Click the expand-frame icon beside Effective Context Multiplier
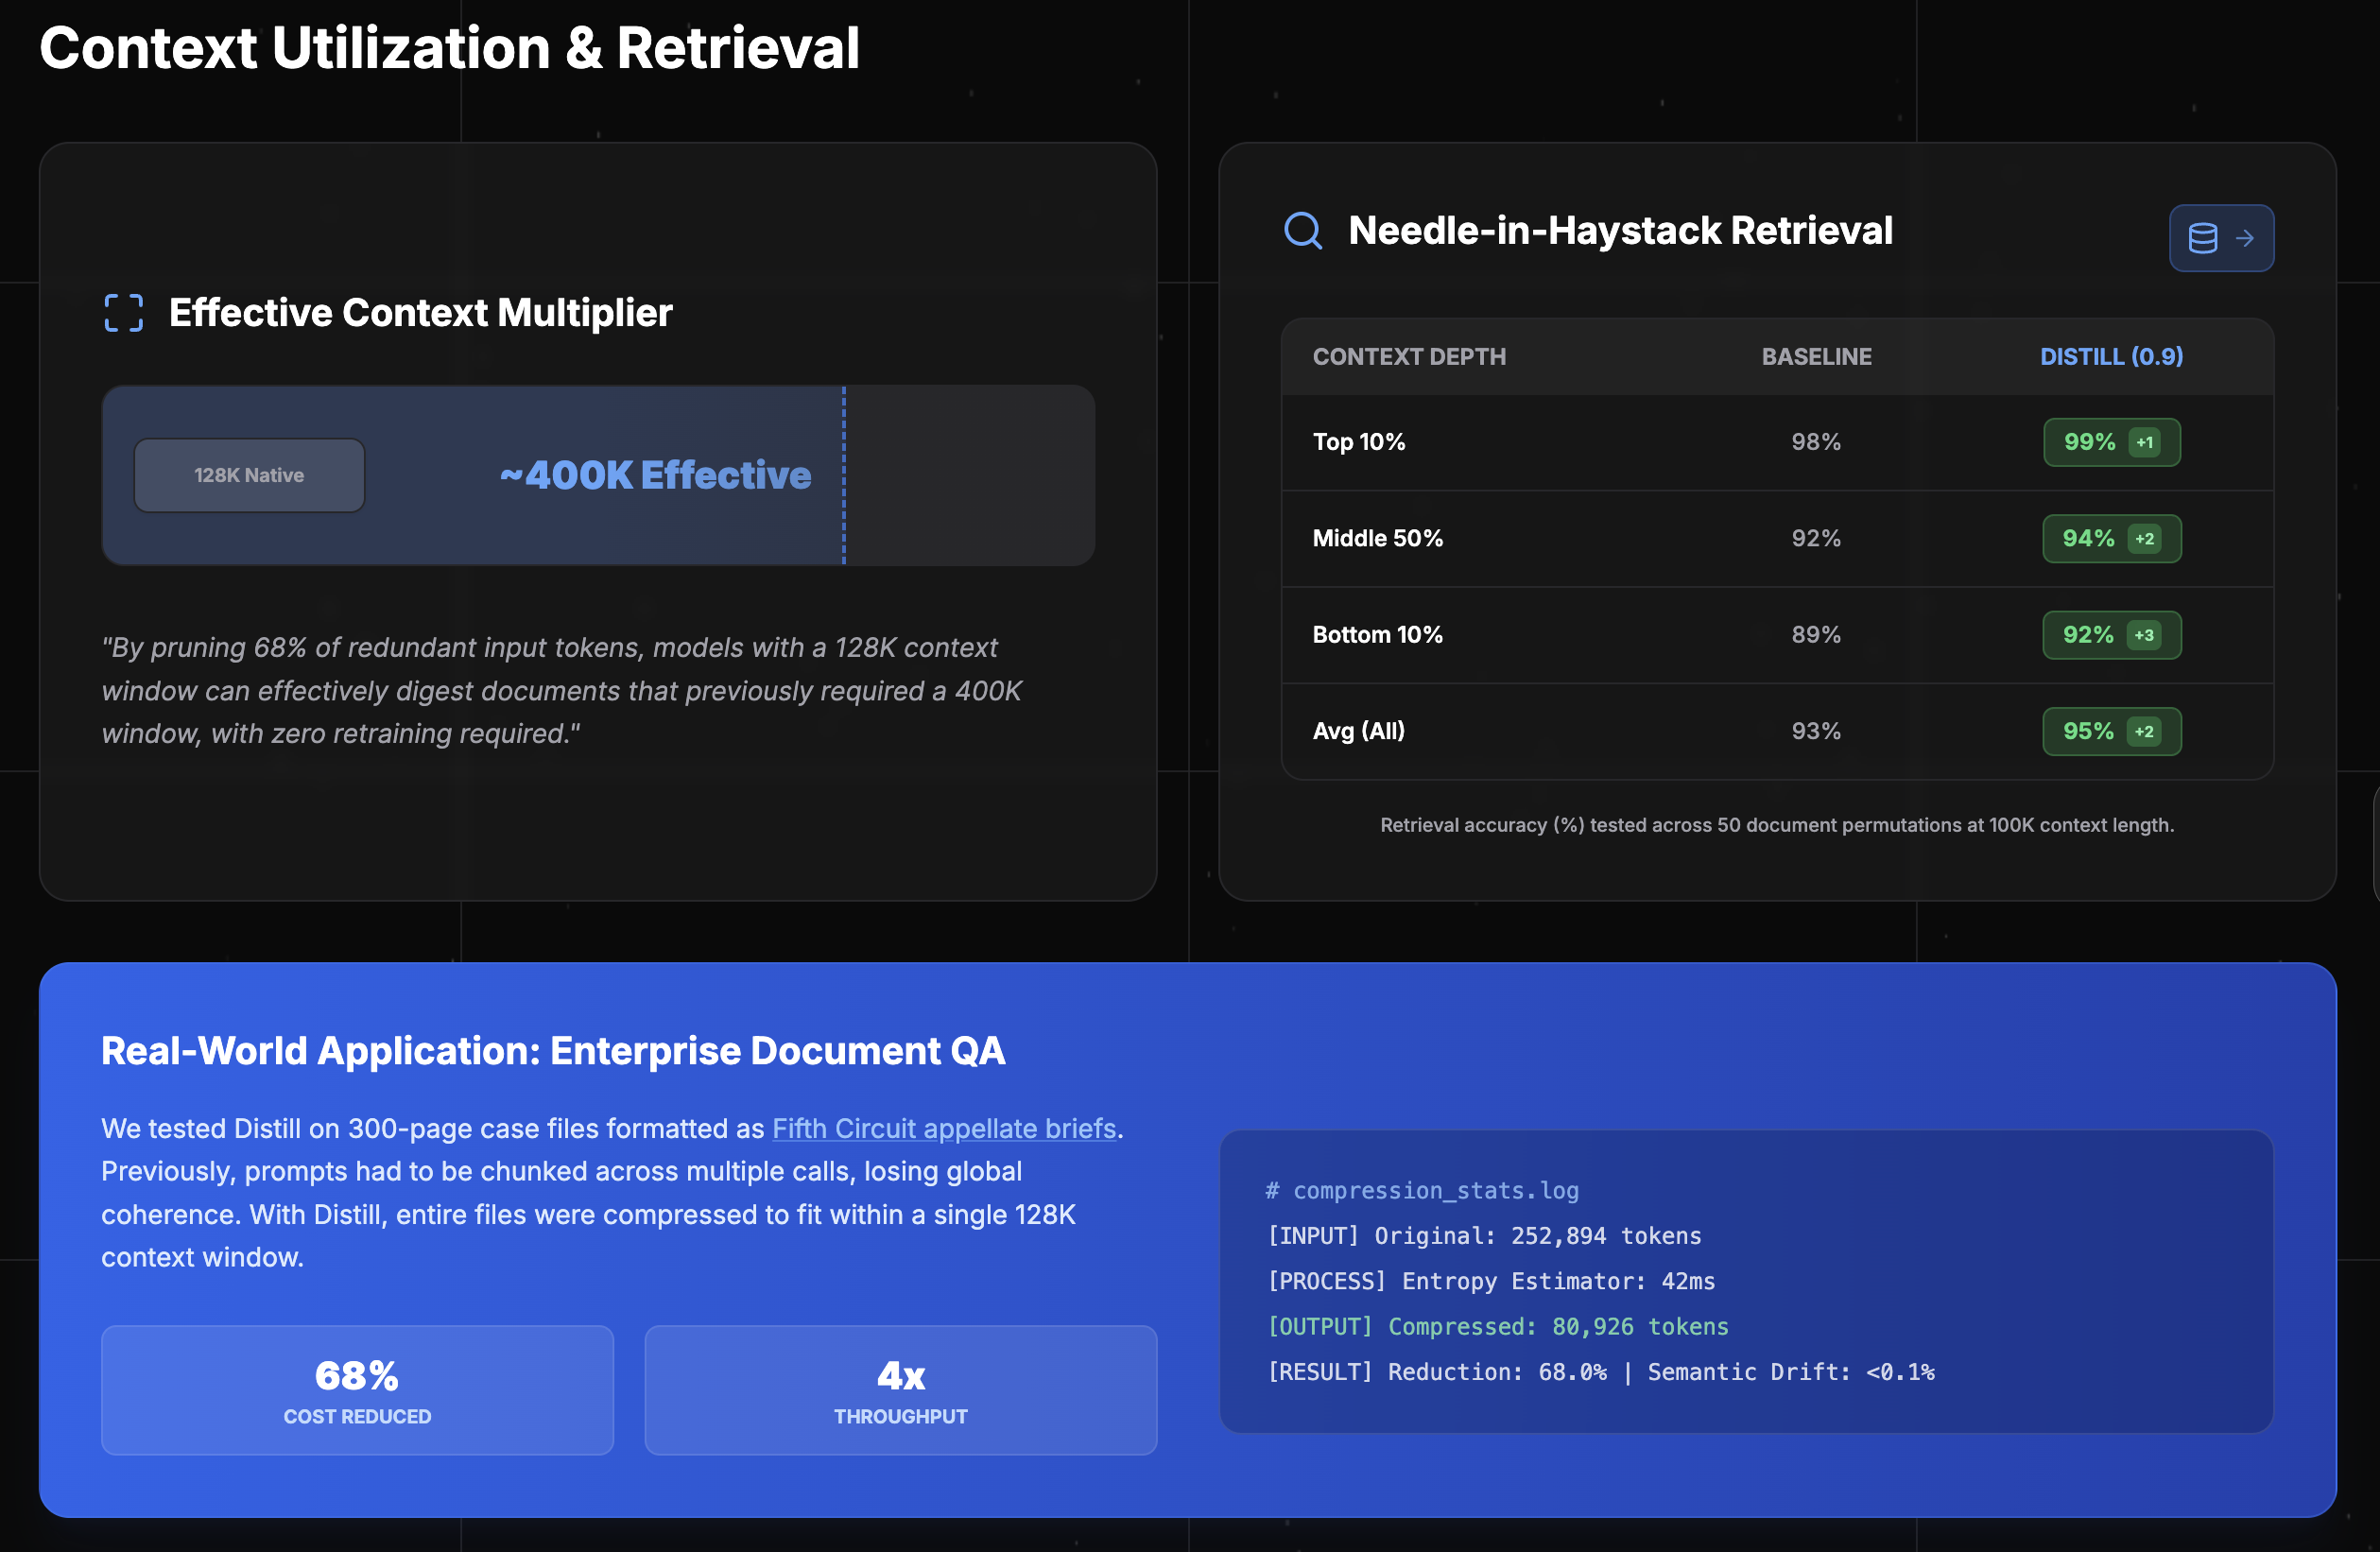 point(124,313)
